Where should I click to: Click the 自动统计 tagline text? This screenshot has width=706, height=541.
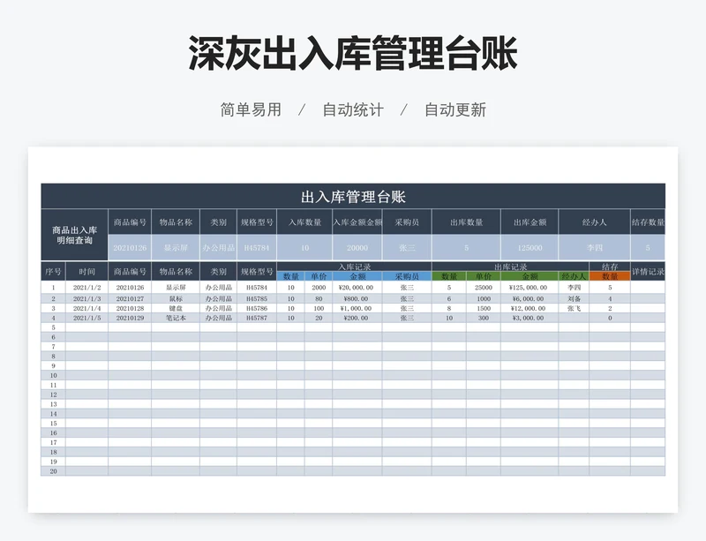(353, 109)
